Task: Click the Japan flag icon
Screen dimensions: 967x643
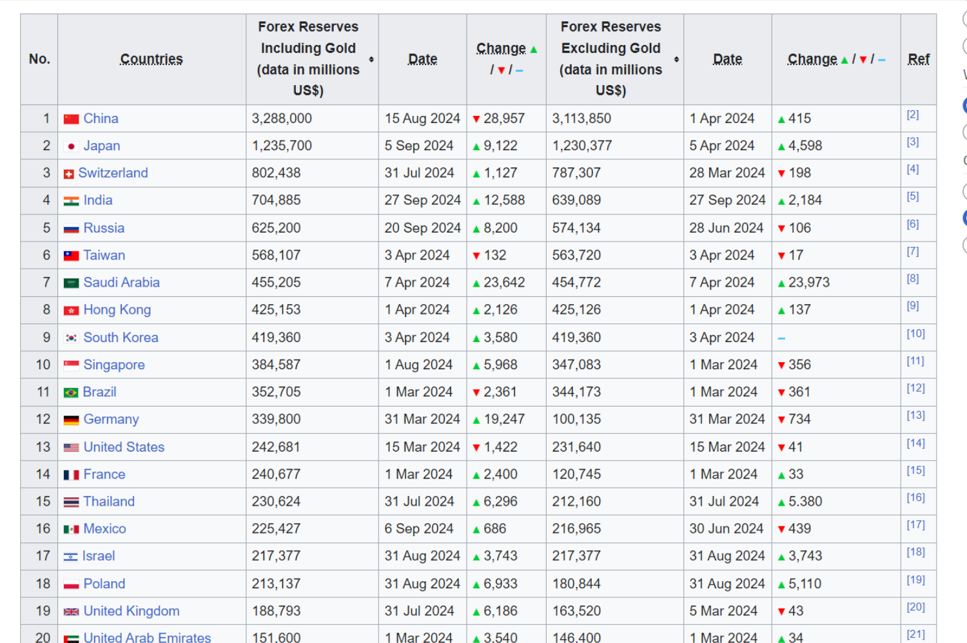Action: [x=71, y=146]
